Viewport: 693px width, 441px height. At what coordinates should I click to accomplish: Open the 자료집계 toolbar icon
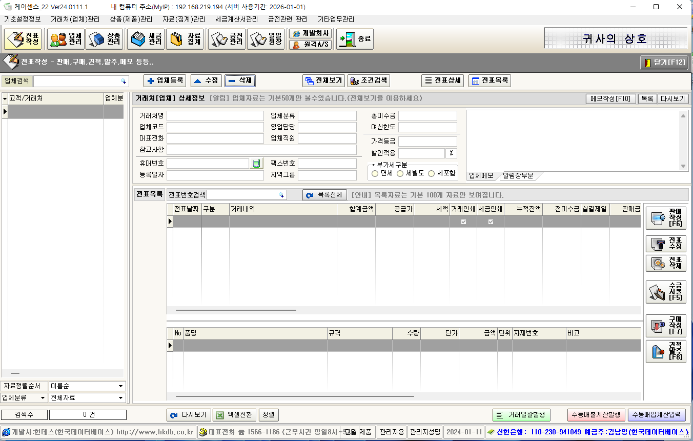pyautogui.click(x=185, y=39)
